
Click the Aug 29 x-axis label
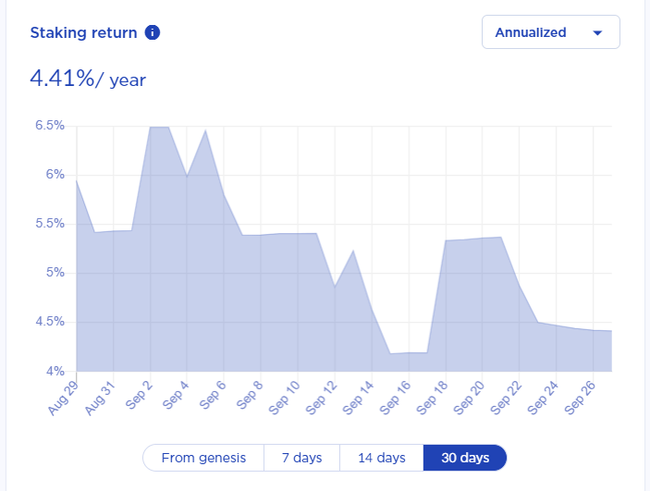coord(63,398)
